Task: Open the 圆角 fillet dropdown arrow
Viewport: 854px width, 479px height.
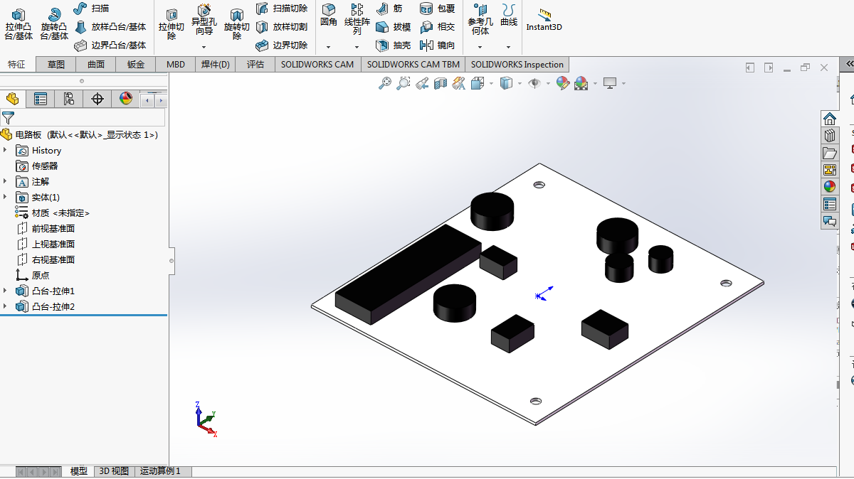Action: click(328, 47)
